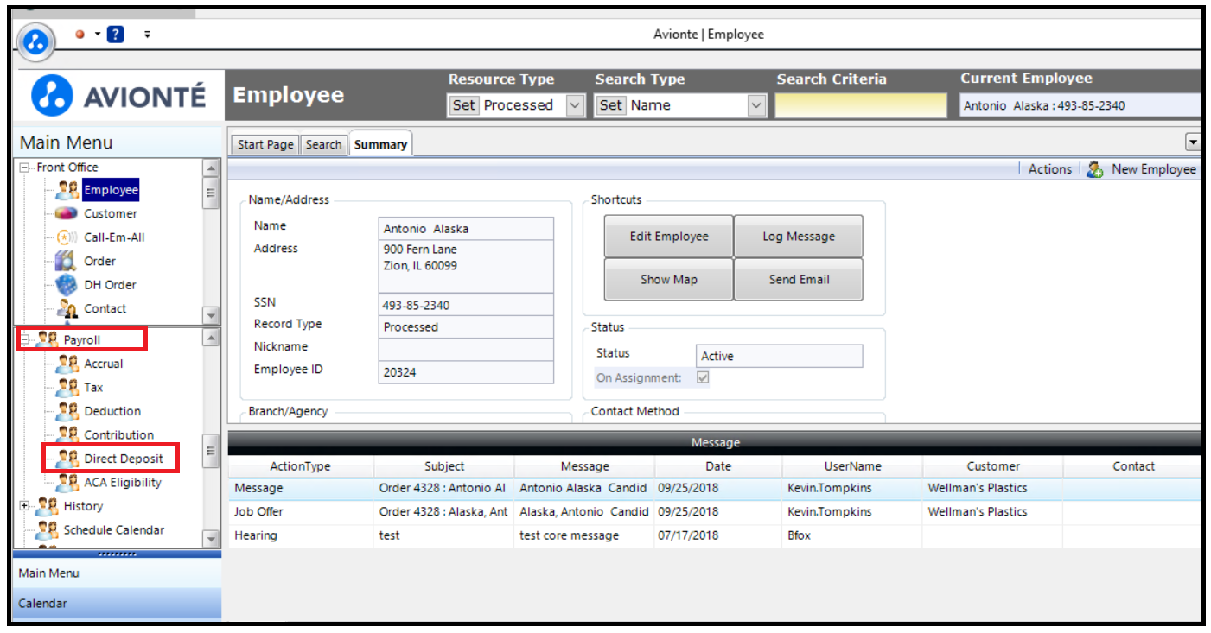The width and height of the screenshot is (1211, 633).
Task: Open the quick access toolbar customize arrow
Action: pyautogui.click(x=147, y=35)
